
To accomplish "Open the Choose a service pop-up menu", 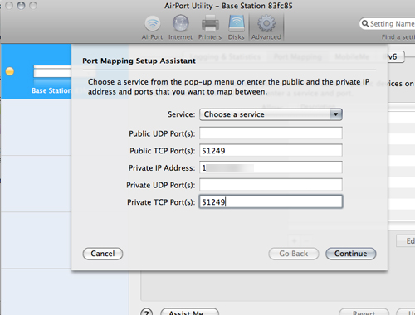I will click(x=271, y=114).
